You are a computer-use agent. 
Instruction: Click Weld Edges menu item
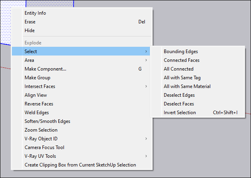coord(36,113)
